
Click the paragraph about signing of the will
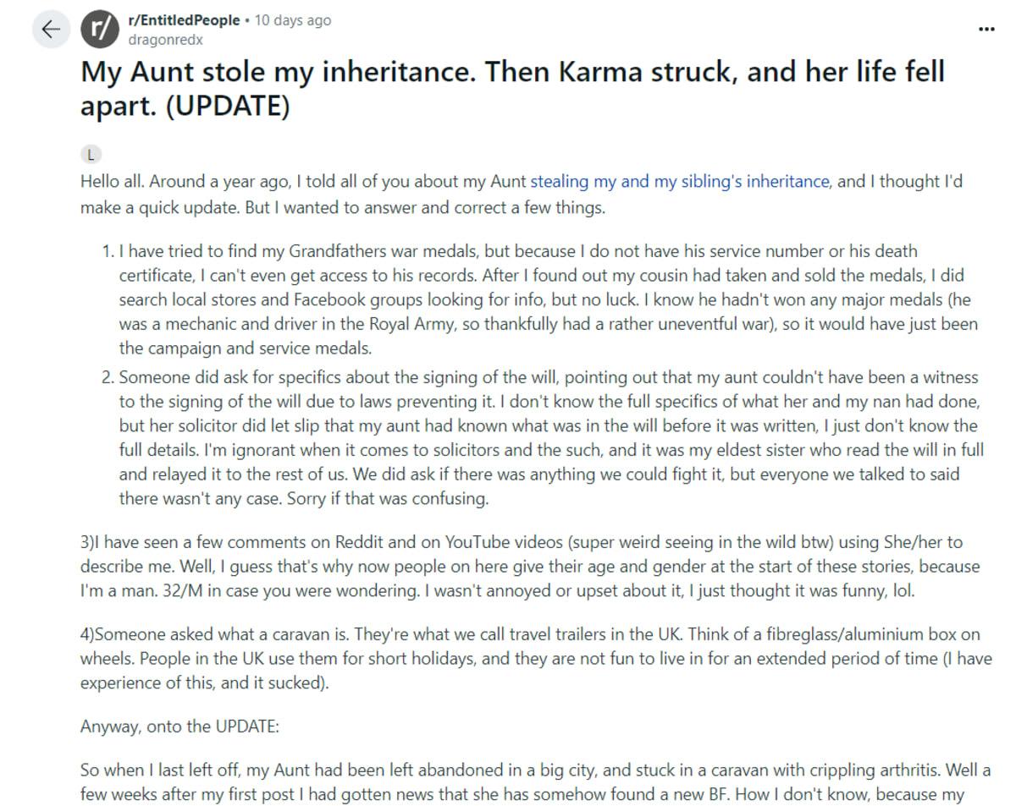click(x=542, y=438)
